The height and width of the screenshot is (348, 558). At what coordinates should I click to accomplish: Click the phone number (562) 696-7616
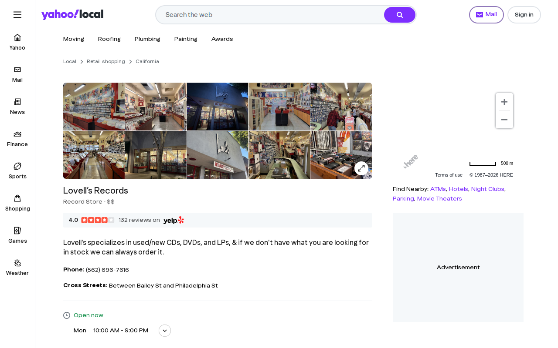(107, 270)
